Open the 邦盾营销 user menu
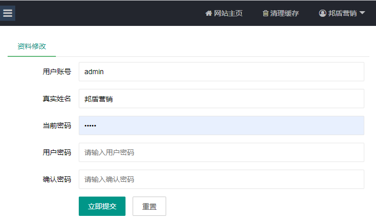Screen dimensions: 376x224 click(x=342, y=13)
